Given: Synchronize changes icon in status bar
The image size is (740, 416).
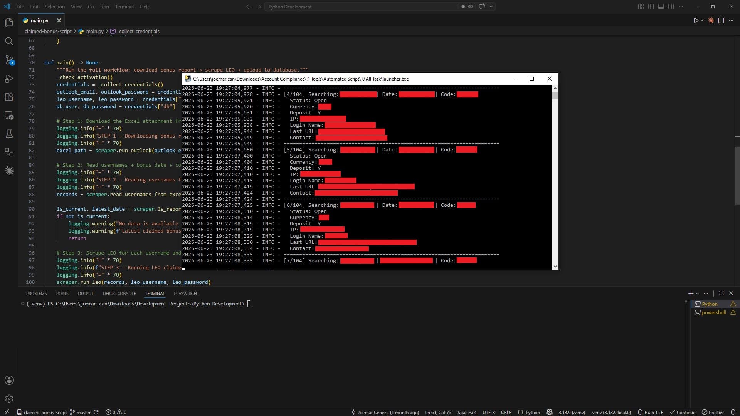Looking at the screenshot, I should click(96, 412).
